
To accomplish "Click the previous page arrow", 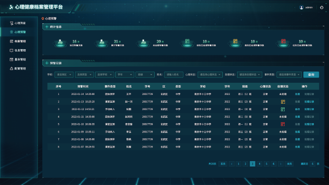I will click(232, 164).
